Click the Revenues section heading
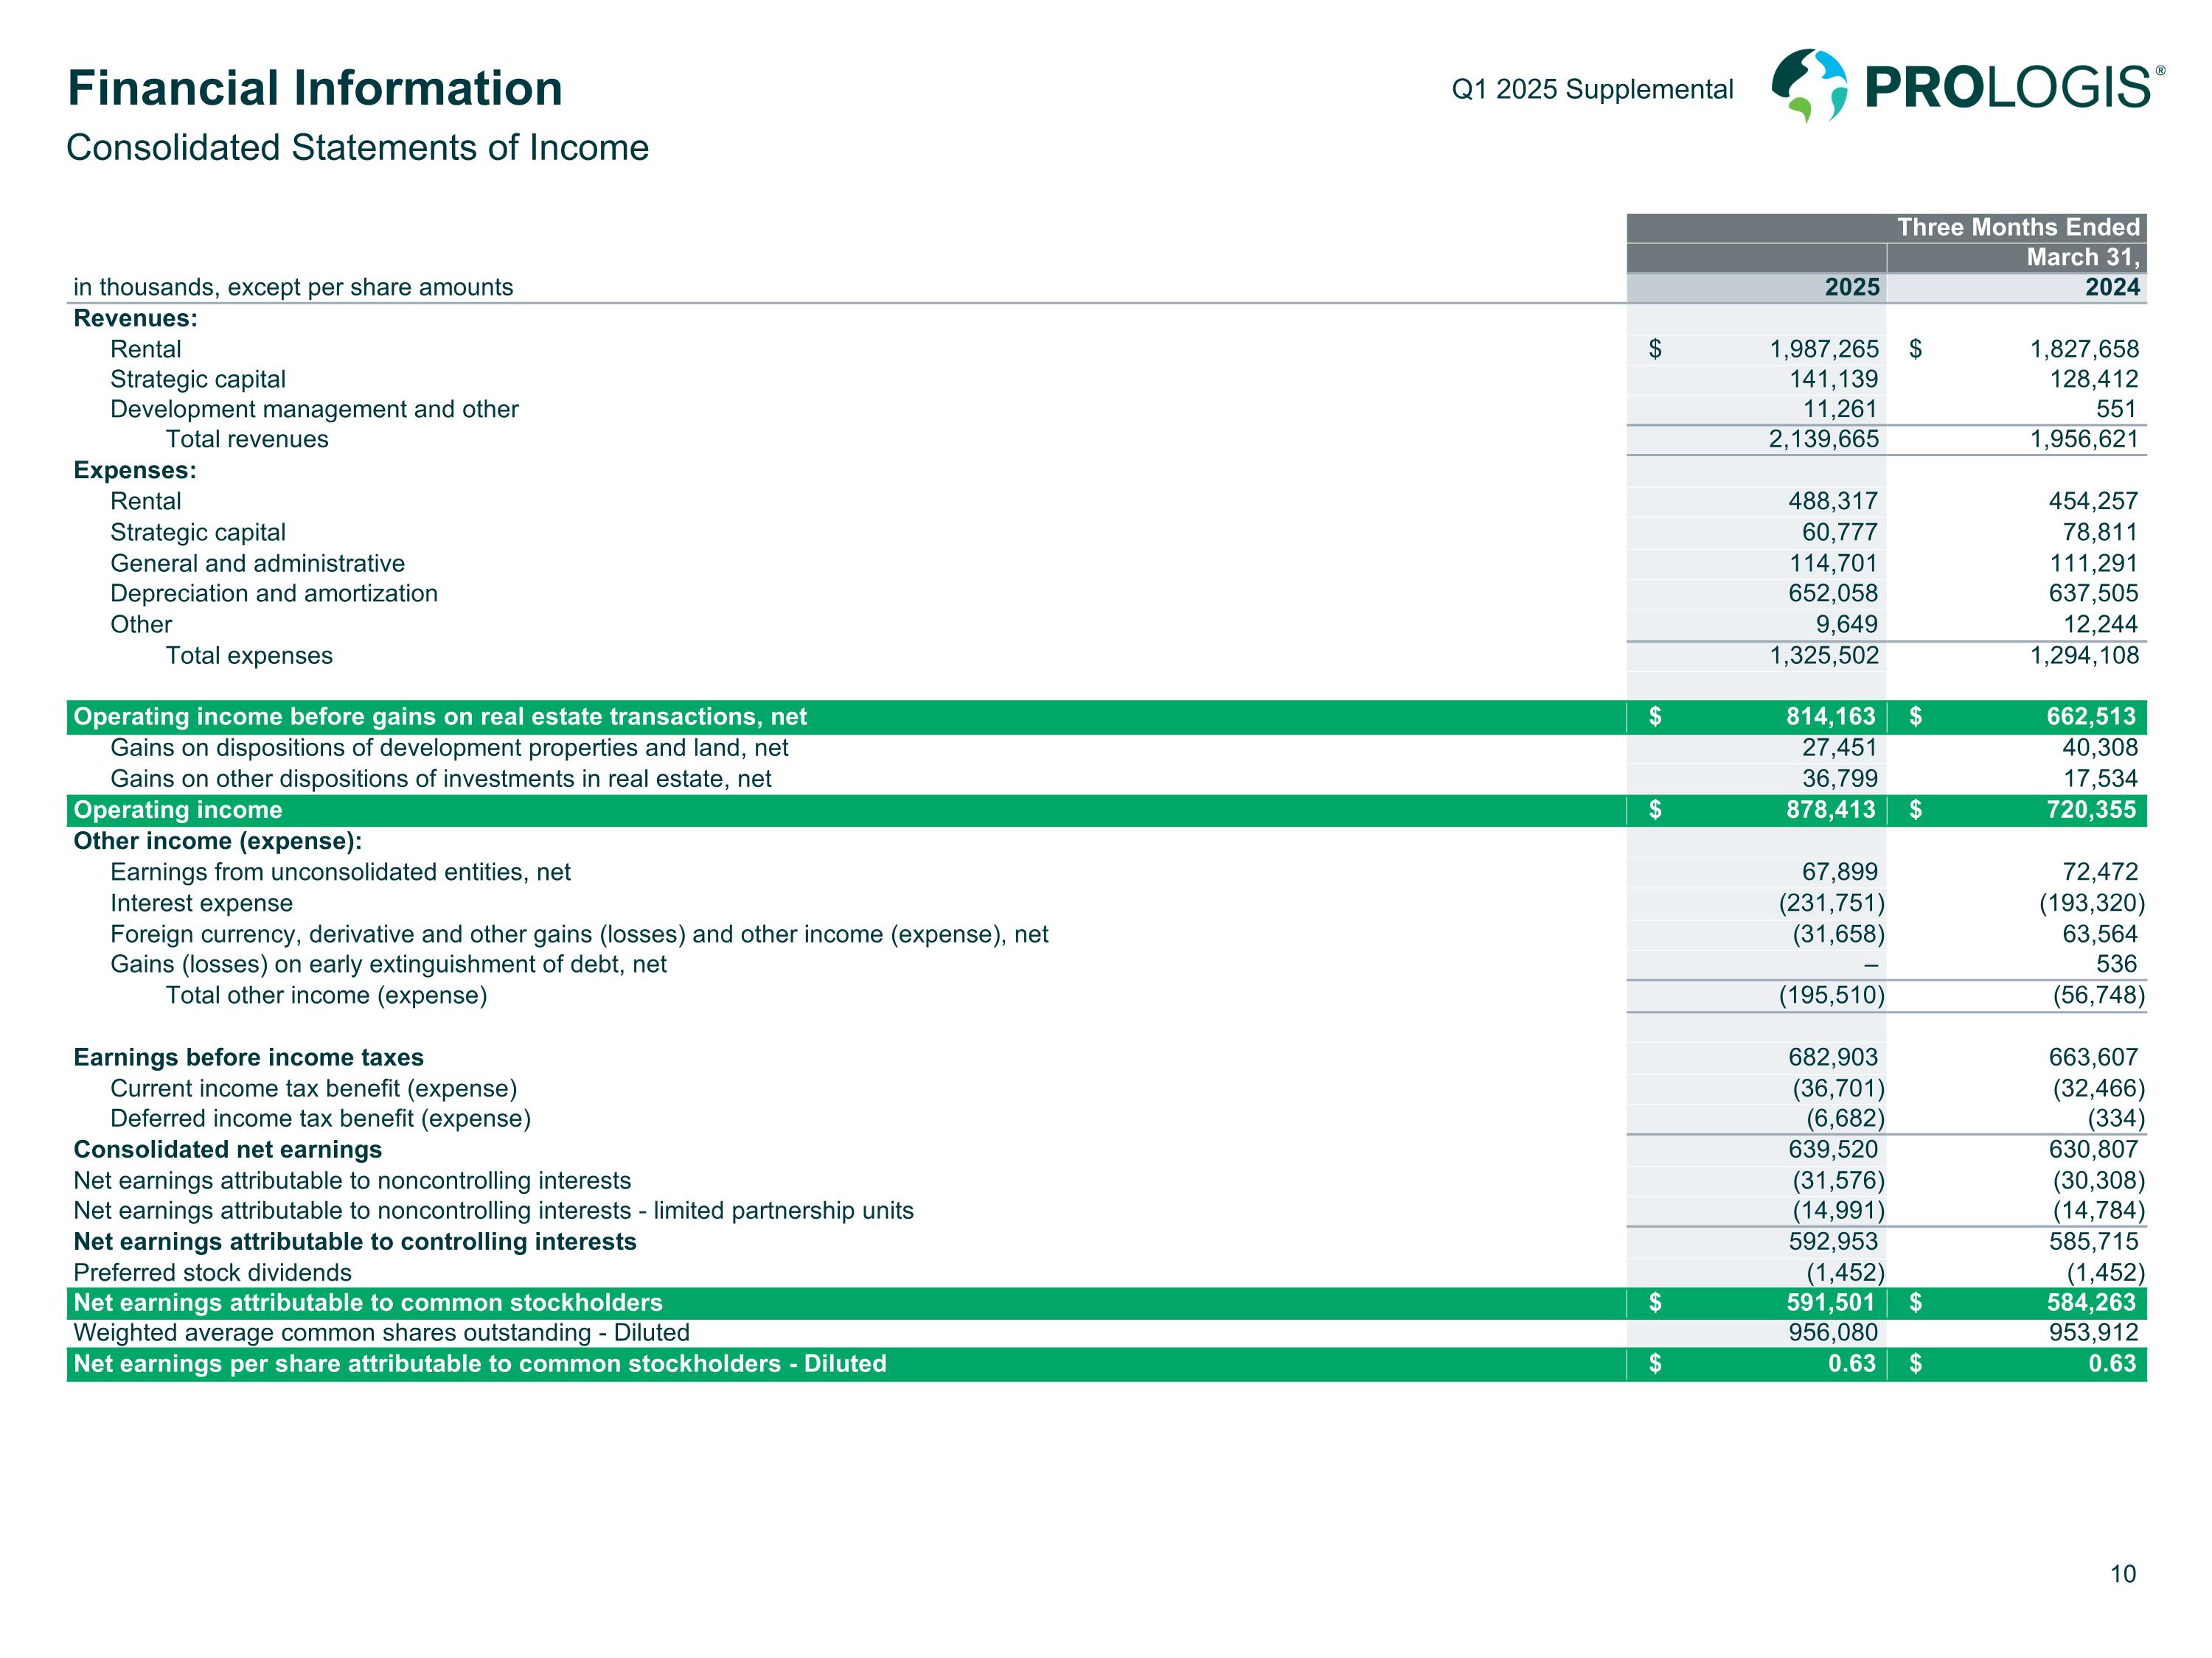The image size is (2212, 1658). pos(135,319)
